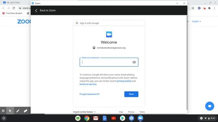The width and height of the screenshot is (218, 122).
Task: Open Google Classroom from the shelf
Action: point(78,118)
